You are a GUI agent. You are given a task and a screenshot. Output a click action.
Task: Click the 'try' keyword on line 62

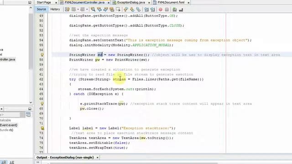pos(73,79)
